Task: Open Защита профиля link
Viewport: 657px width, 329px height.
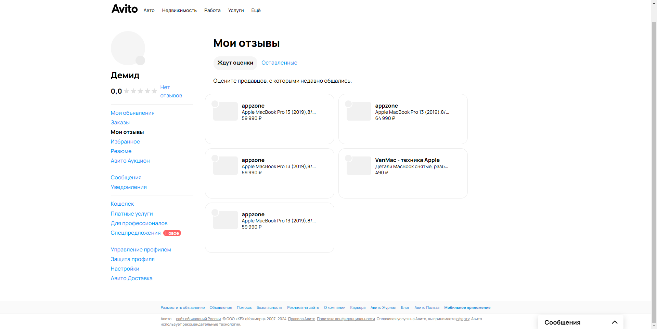Action: coord(132,259)
